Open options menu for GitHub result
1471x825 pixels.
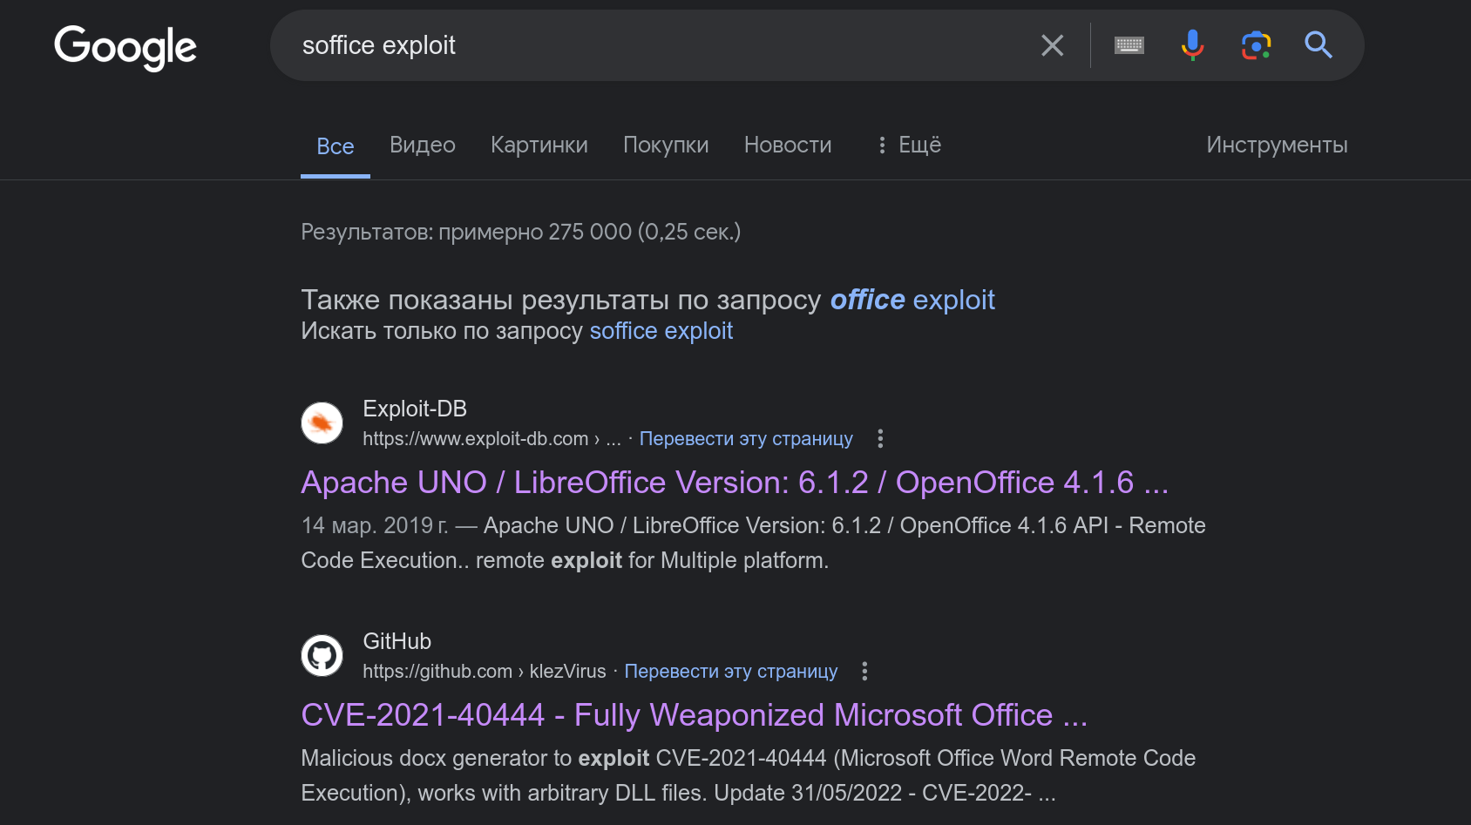pyautogui.click(x=864, y=672)
